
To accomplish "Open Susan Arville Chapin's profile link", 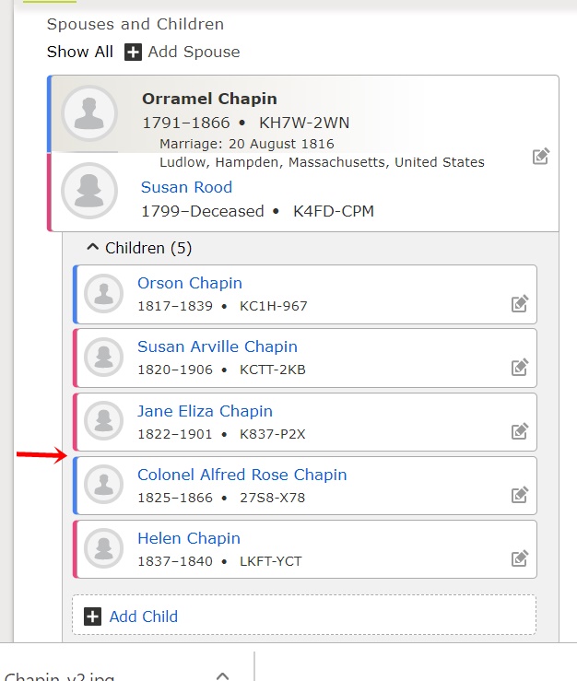I will pyautogui.click(x=218, y=346).
